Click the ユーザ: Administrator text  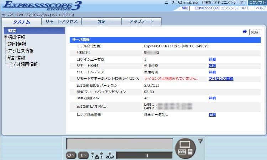182,2
